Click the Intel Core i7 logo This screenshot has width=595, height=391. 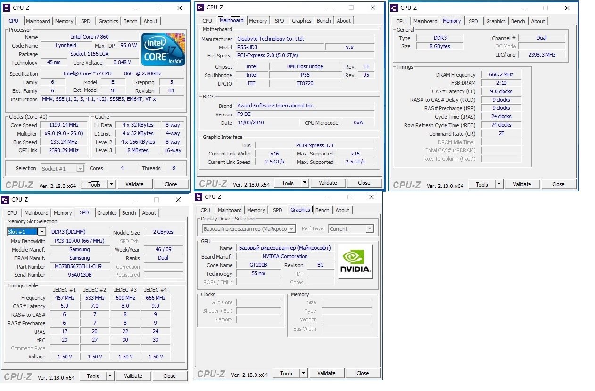pos(163,49)
